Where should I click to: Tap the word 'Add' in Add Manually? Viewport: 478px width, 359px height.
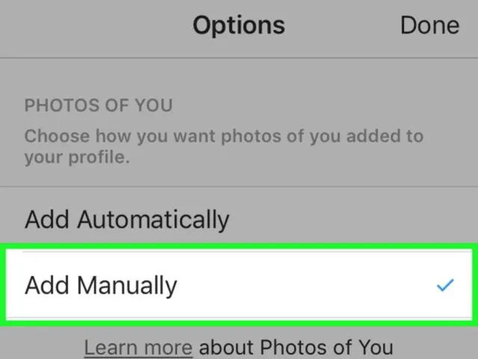[x=47, y=286]
